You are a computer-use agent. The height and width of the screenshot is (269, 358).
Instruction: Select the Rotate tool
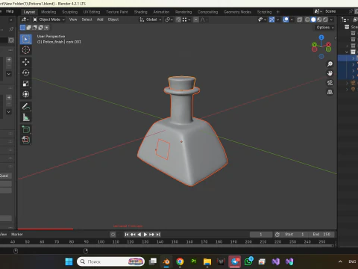point(26,72)
